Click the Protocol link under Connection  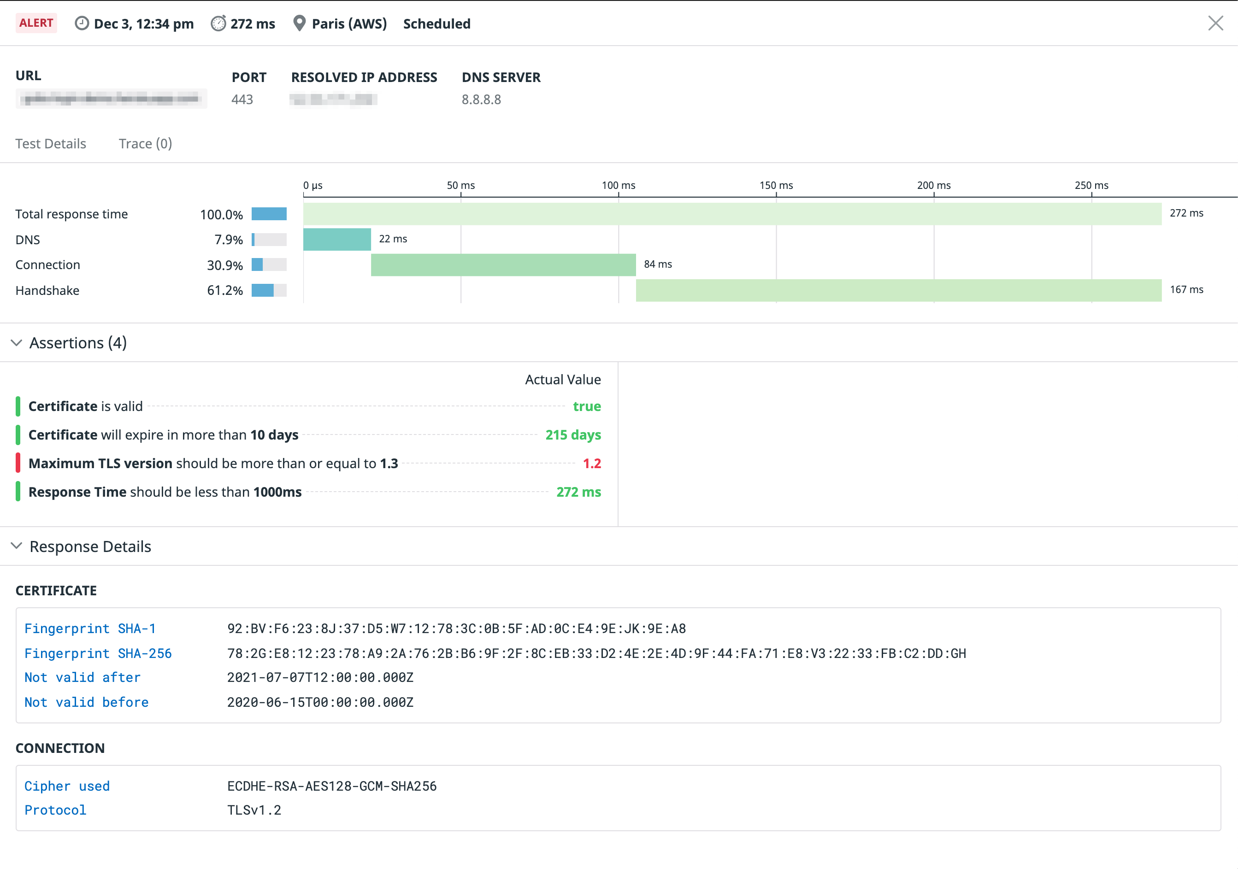(54, 810)
